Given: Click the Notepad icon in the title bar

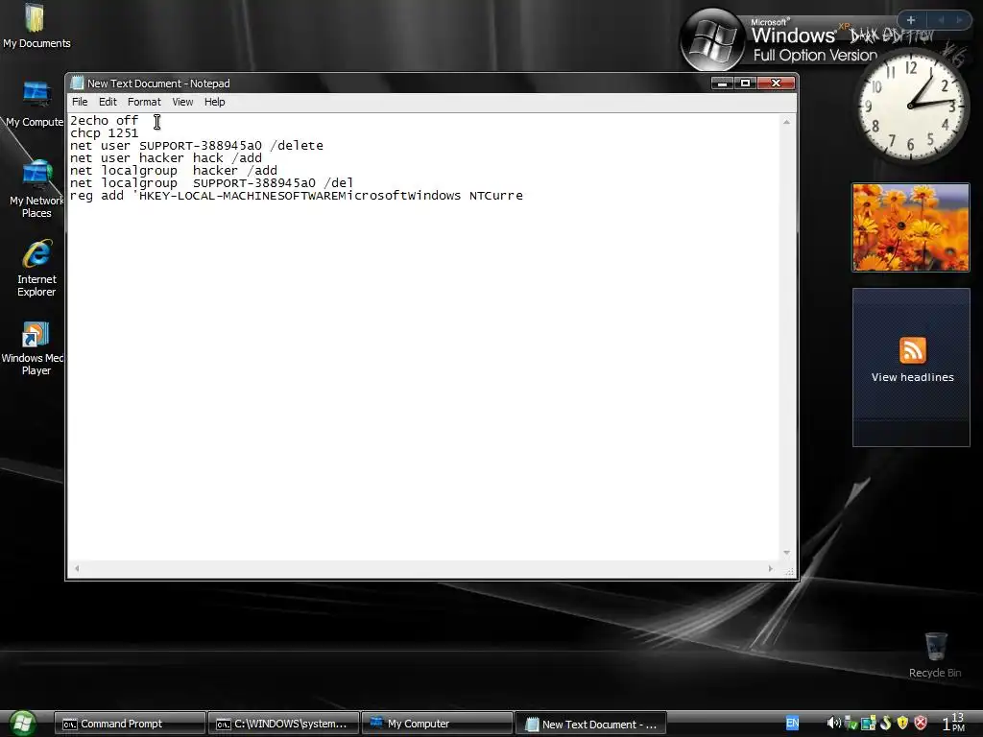Looking at the screenshot, I should (x=77, y=83).
